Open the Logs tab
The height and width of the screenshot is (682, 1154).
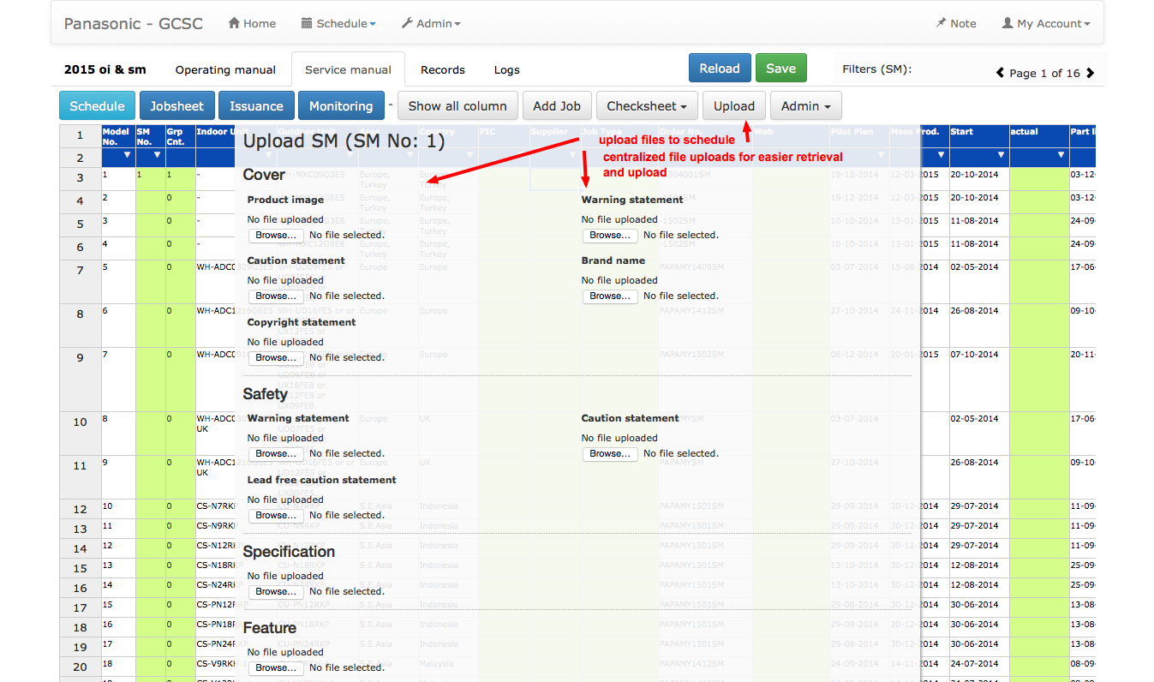click(x=506, y=70)
